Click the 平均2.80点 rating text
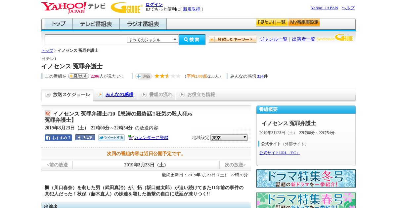The height and width of the screenshot is (208, 397). pyautogui.click(x=197, y=76)
